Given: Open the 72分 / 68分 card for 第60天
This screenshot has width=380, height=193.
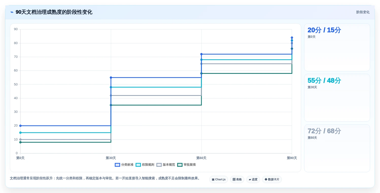Looking at the screenshot, I should (337, 148).
